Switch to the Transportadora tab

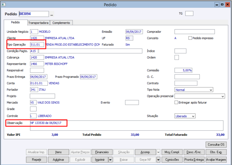pos(39,23)
